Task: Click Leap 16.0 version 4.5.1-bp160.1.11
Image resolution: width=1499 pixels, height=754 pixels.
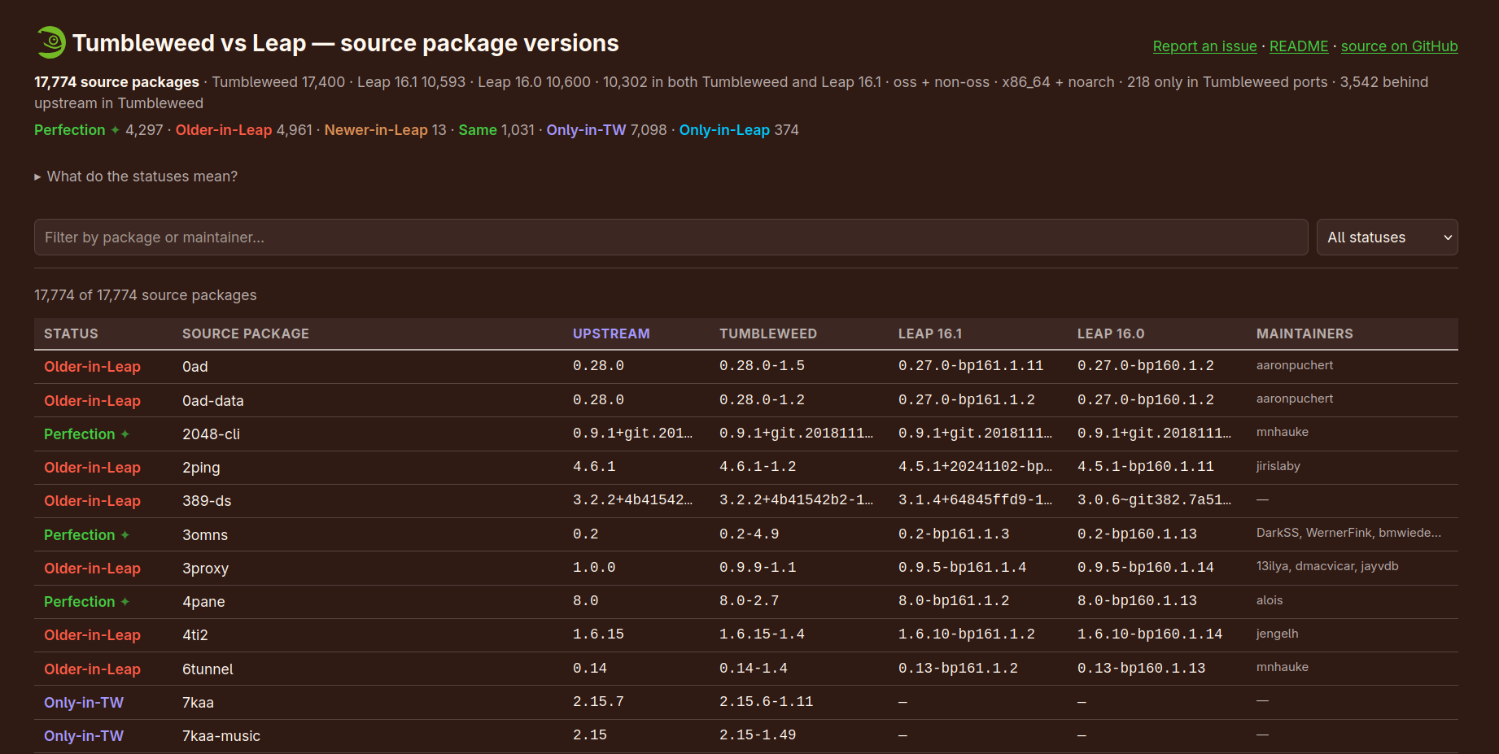Action: 1146,467
